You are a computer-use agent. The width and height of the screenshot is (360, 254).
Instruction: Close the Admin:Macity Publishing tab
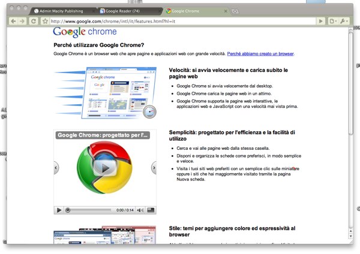(94, 11)
